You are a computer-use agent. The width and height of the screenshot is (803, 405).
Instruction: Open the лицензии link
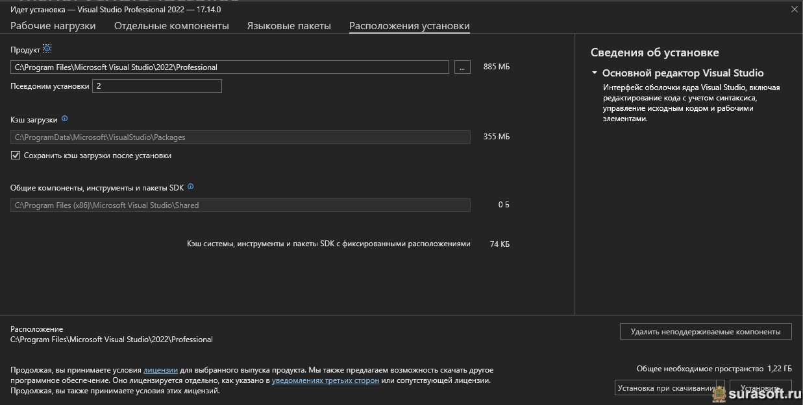click(x=160, y=370)
